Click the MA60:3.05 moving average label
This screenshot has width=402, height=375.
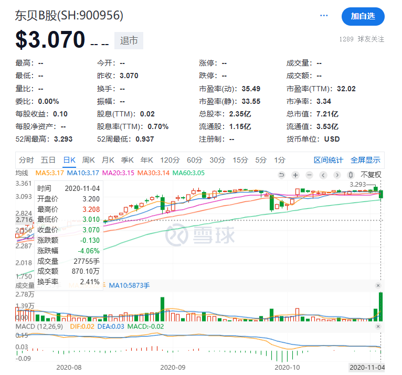pyautogui.click(x=188, y=173)
